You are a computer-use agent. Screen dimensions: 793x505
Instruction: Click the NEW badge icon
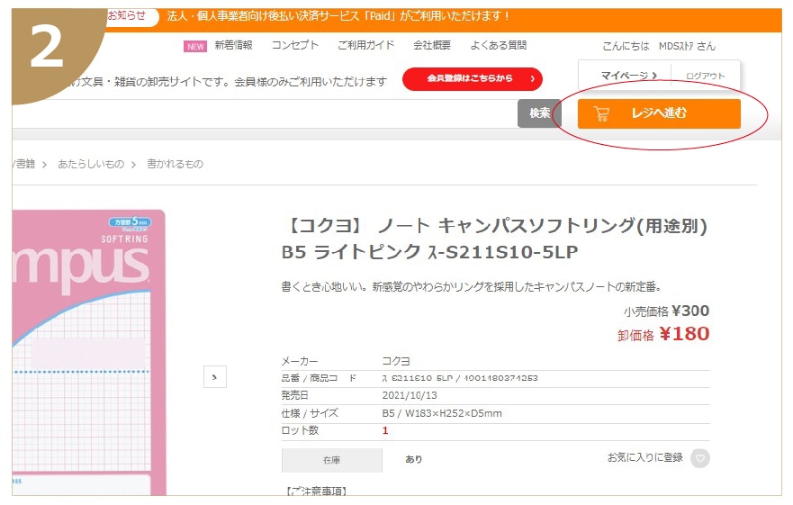pos(195,47)
